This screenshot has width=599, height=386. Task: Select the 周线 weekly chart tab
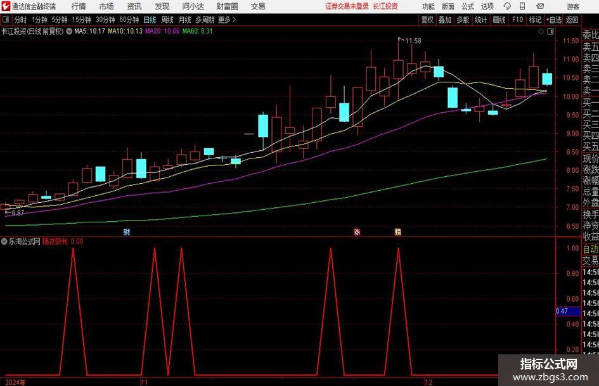167,20
